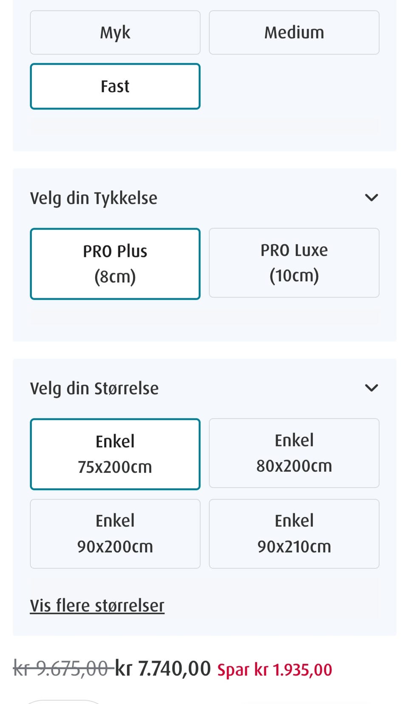The width and height of the screenshot is (408, 704).
Task: Click the empty light bar below Fast option
Action: [204, 126]
